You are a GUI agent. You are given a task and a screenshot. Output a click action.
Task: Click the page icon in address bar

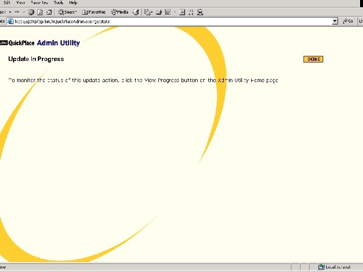click(x=11, y=22)
